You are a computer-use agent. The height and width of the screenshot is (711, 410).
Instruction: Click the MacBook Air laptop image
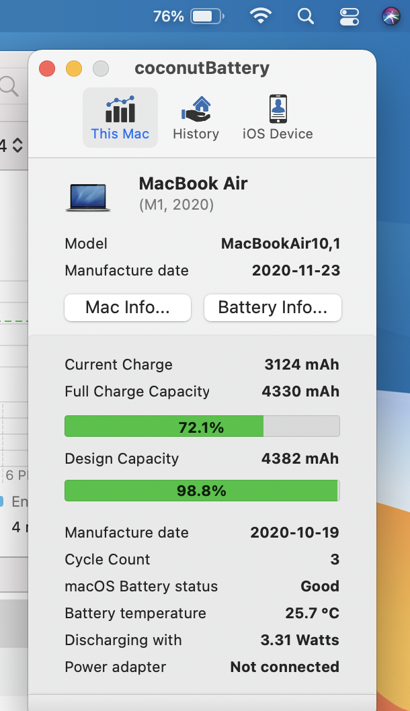click(x=88, y=196)
